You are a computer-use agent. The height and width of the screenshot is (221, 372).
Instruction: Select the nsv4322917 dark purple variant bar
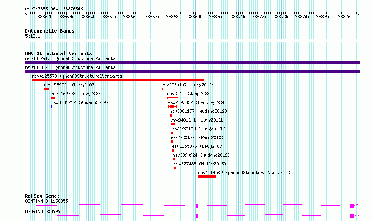192,63
